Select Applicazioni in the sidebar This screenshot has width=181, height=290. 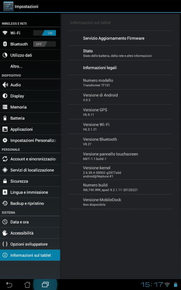[21, 129]
